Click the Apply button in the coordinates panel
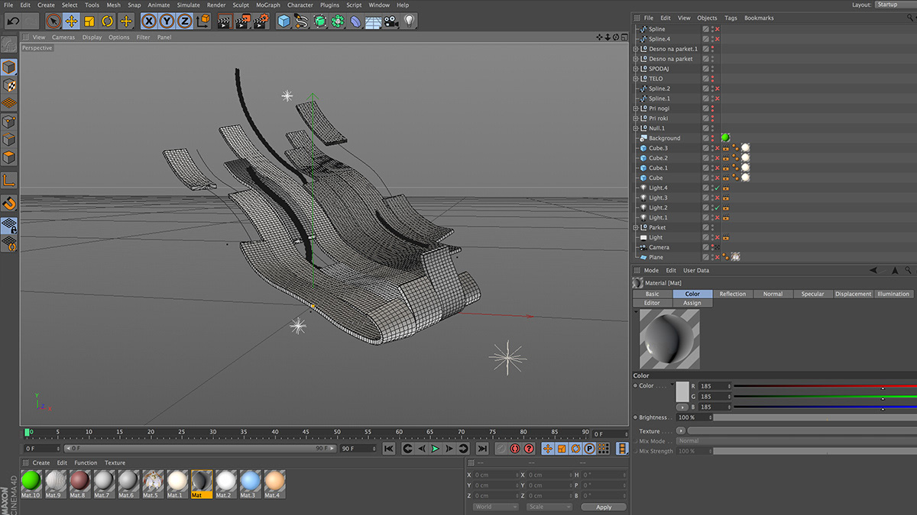This screenshot has height=515, width=917. point(603,507)
